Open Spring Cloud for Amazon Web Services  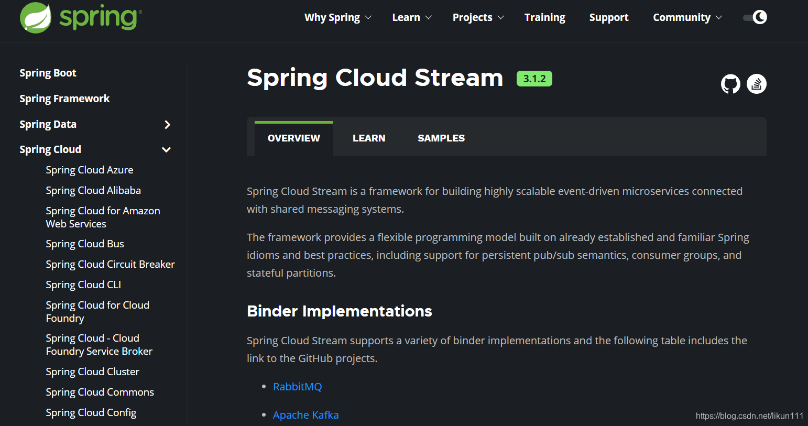103,217
